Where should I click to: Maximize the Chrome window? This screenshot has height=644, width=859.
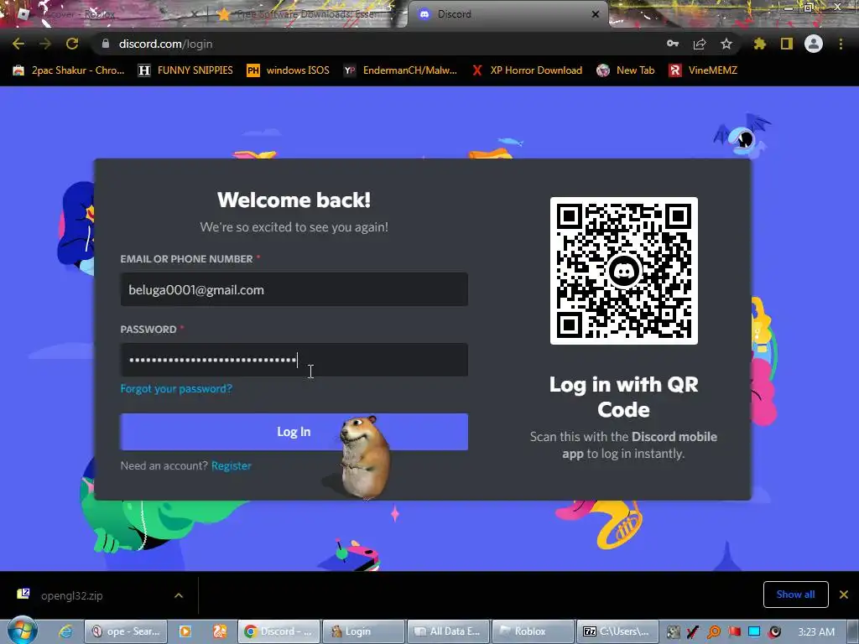coord(809,8)
